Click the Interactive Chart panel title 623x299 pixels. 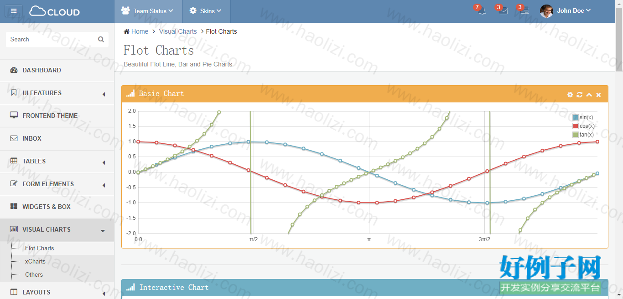(x=174, y=288)
